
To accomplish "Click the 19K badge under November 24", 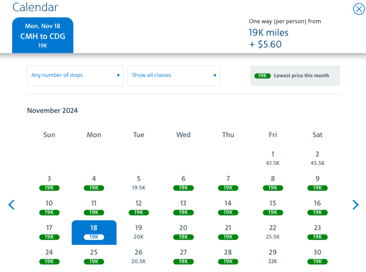I will 49,261.
